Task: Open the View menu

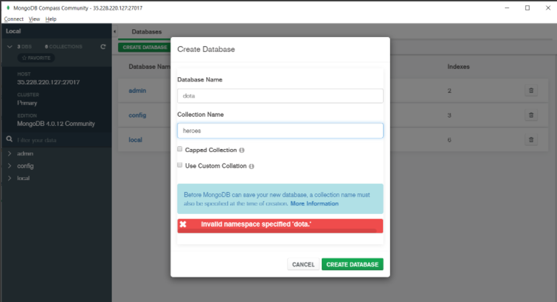Action: [34, 19]
